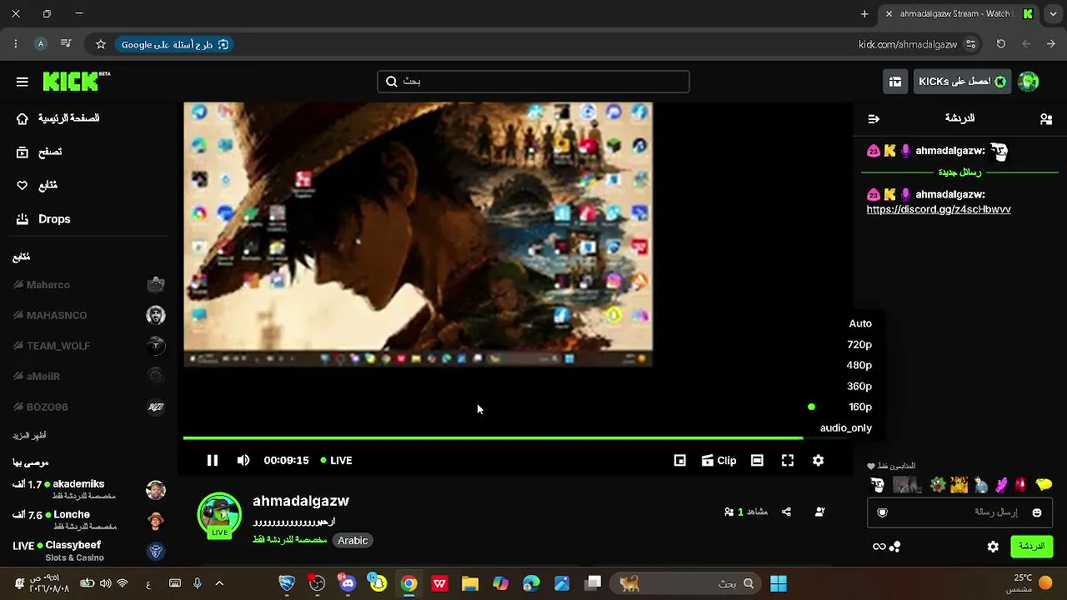The image size is (1067, 600).
Task: Open the Windows Start menu
Action: tap(779, 583)
